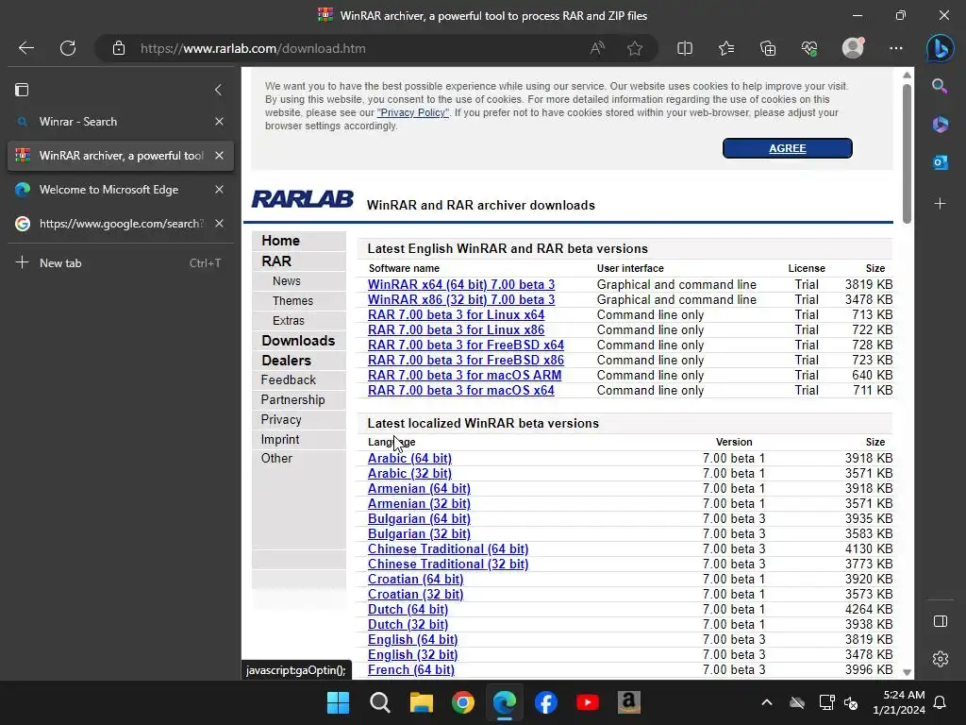This screenshot has height=725, width=966.
Task: Download English (64 bit) localized version
Action: (413, 639)
